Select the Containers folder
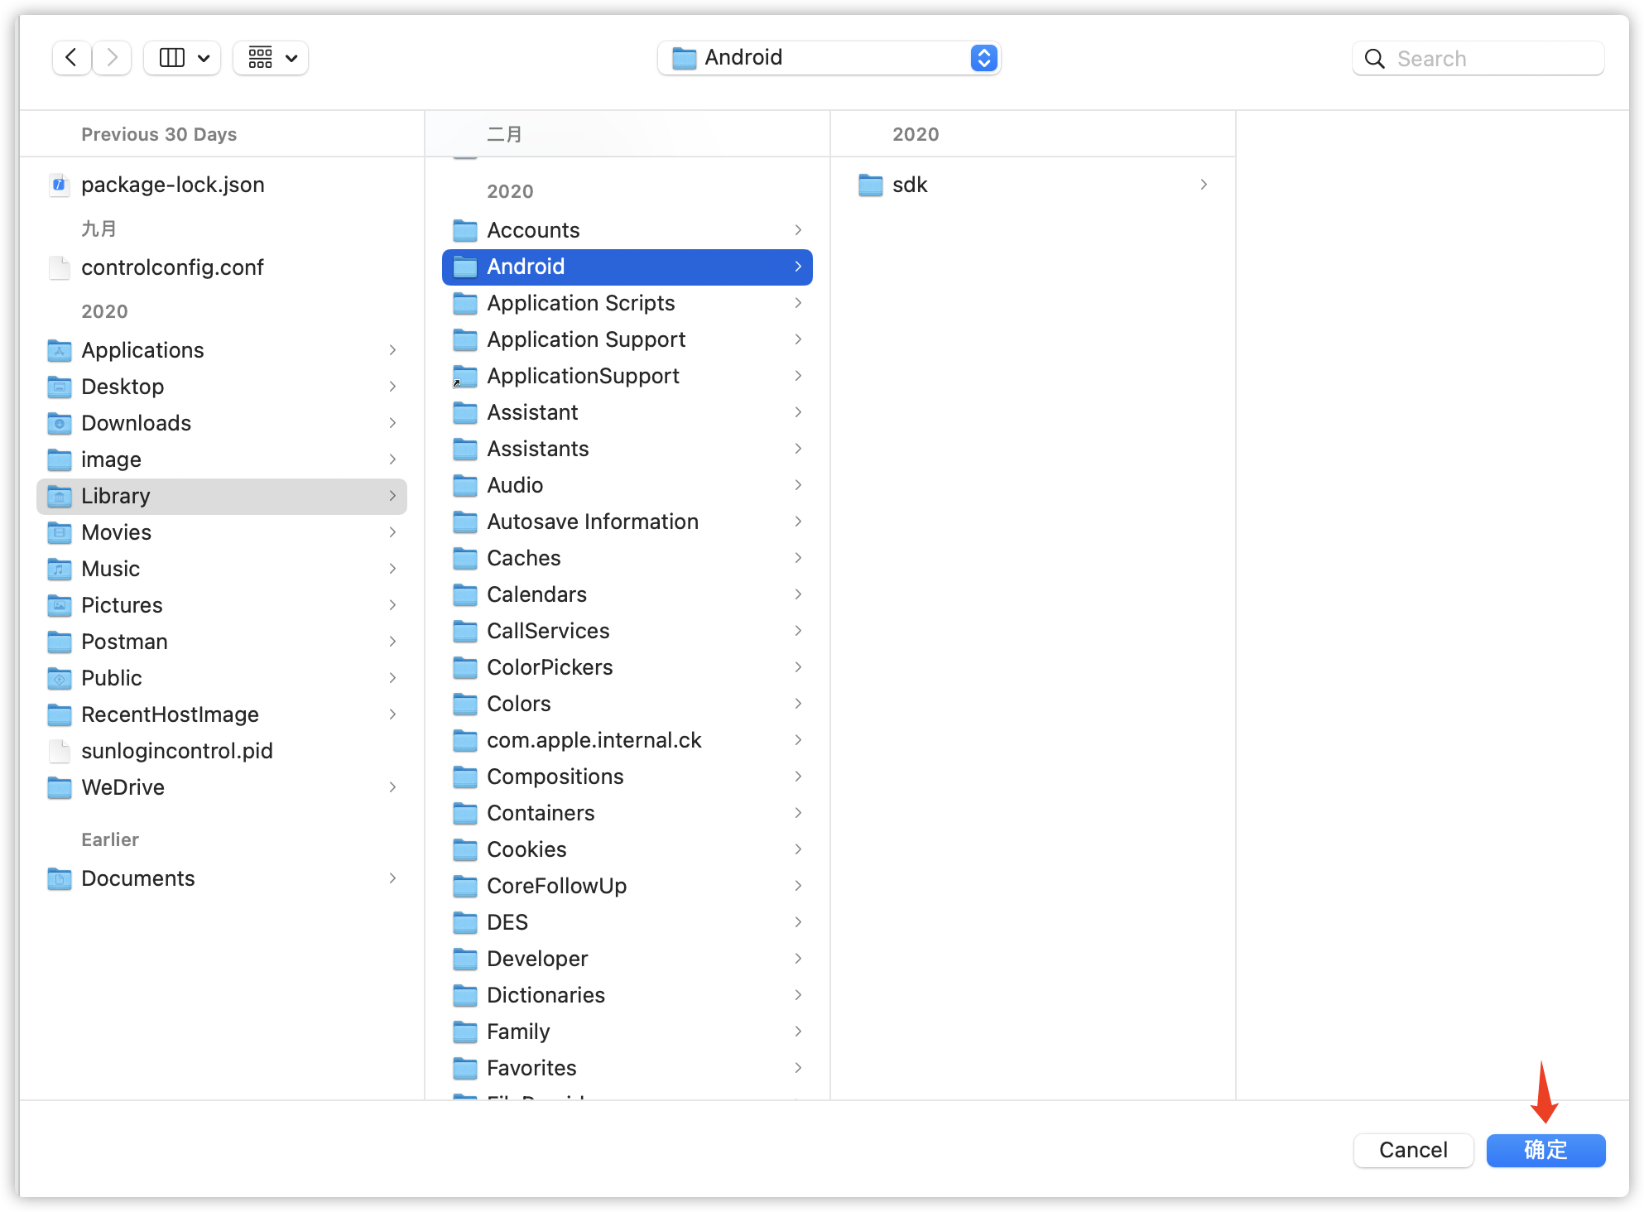This screenshot has width=1644, height=1212. click(x=540, y=813)
